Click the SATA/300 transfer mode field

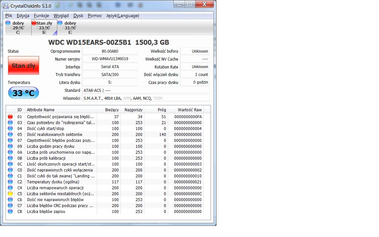tap(110, 74)
